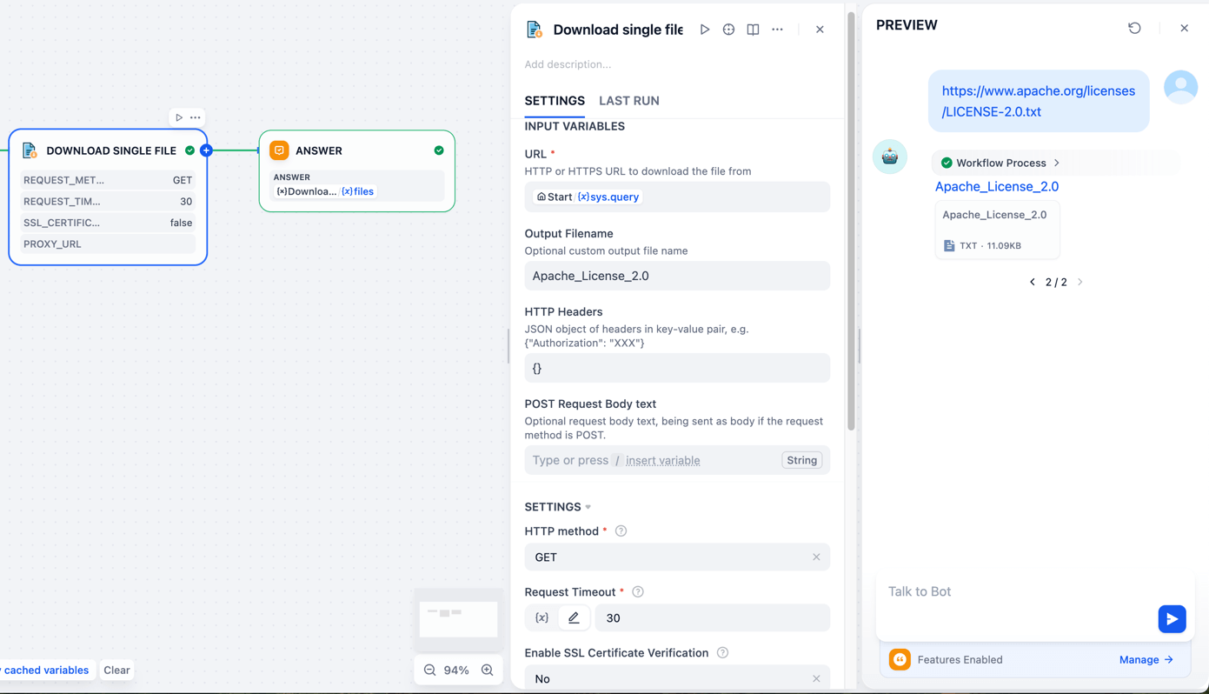This screenshot has height=694, width=1209.
Task: Switch Request Timeout to variable mode
Action: click(x=541, y=618)
